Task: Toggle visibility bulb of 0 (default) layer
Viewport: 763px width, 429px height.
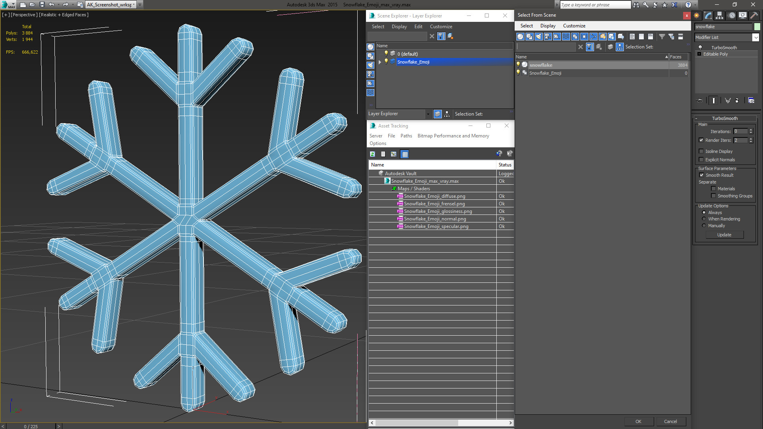Action: [386, 54]
